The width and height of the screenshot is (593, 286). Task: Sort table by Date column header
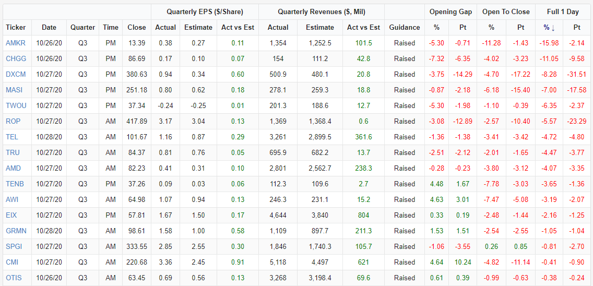49,27
